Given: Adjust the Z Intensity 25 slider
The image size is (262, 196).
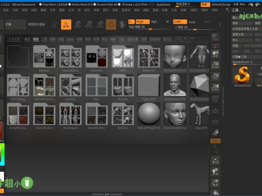Looking at the screenshot, I should (x=195, y=27).
